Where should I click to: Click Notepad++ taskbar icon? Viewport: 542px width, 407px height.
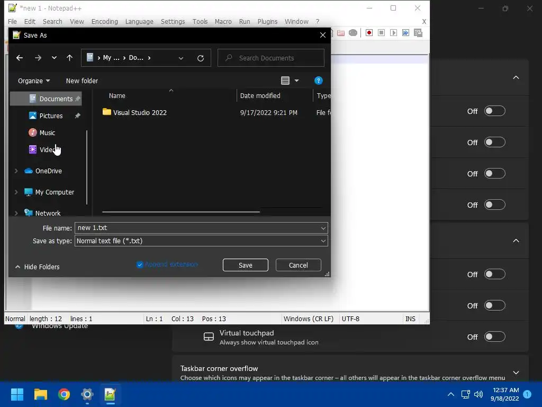click(110, 394)
